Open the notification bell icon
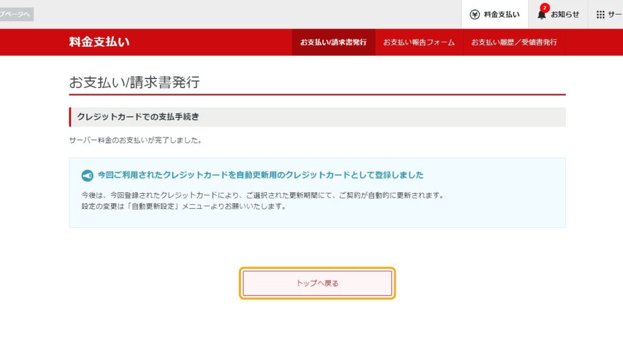Image resolution: width=623 pixels, height=337 pixels. (x=541, y=15)
